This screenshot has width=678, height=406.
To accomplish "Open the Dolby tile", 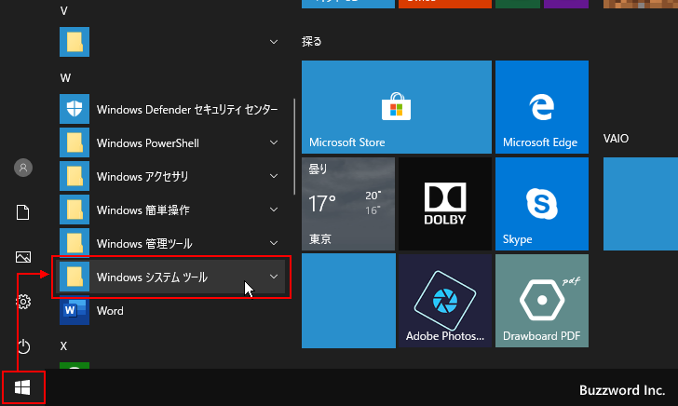I will 445,204.
